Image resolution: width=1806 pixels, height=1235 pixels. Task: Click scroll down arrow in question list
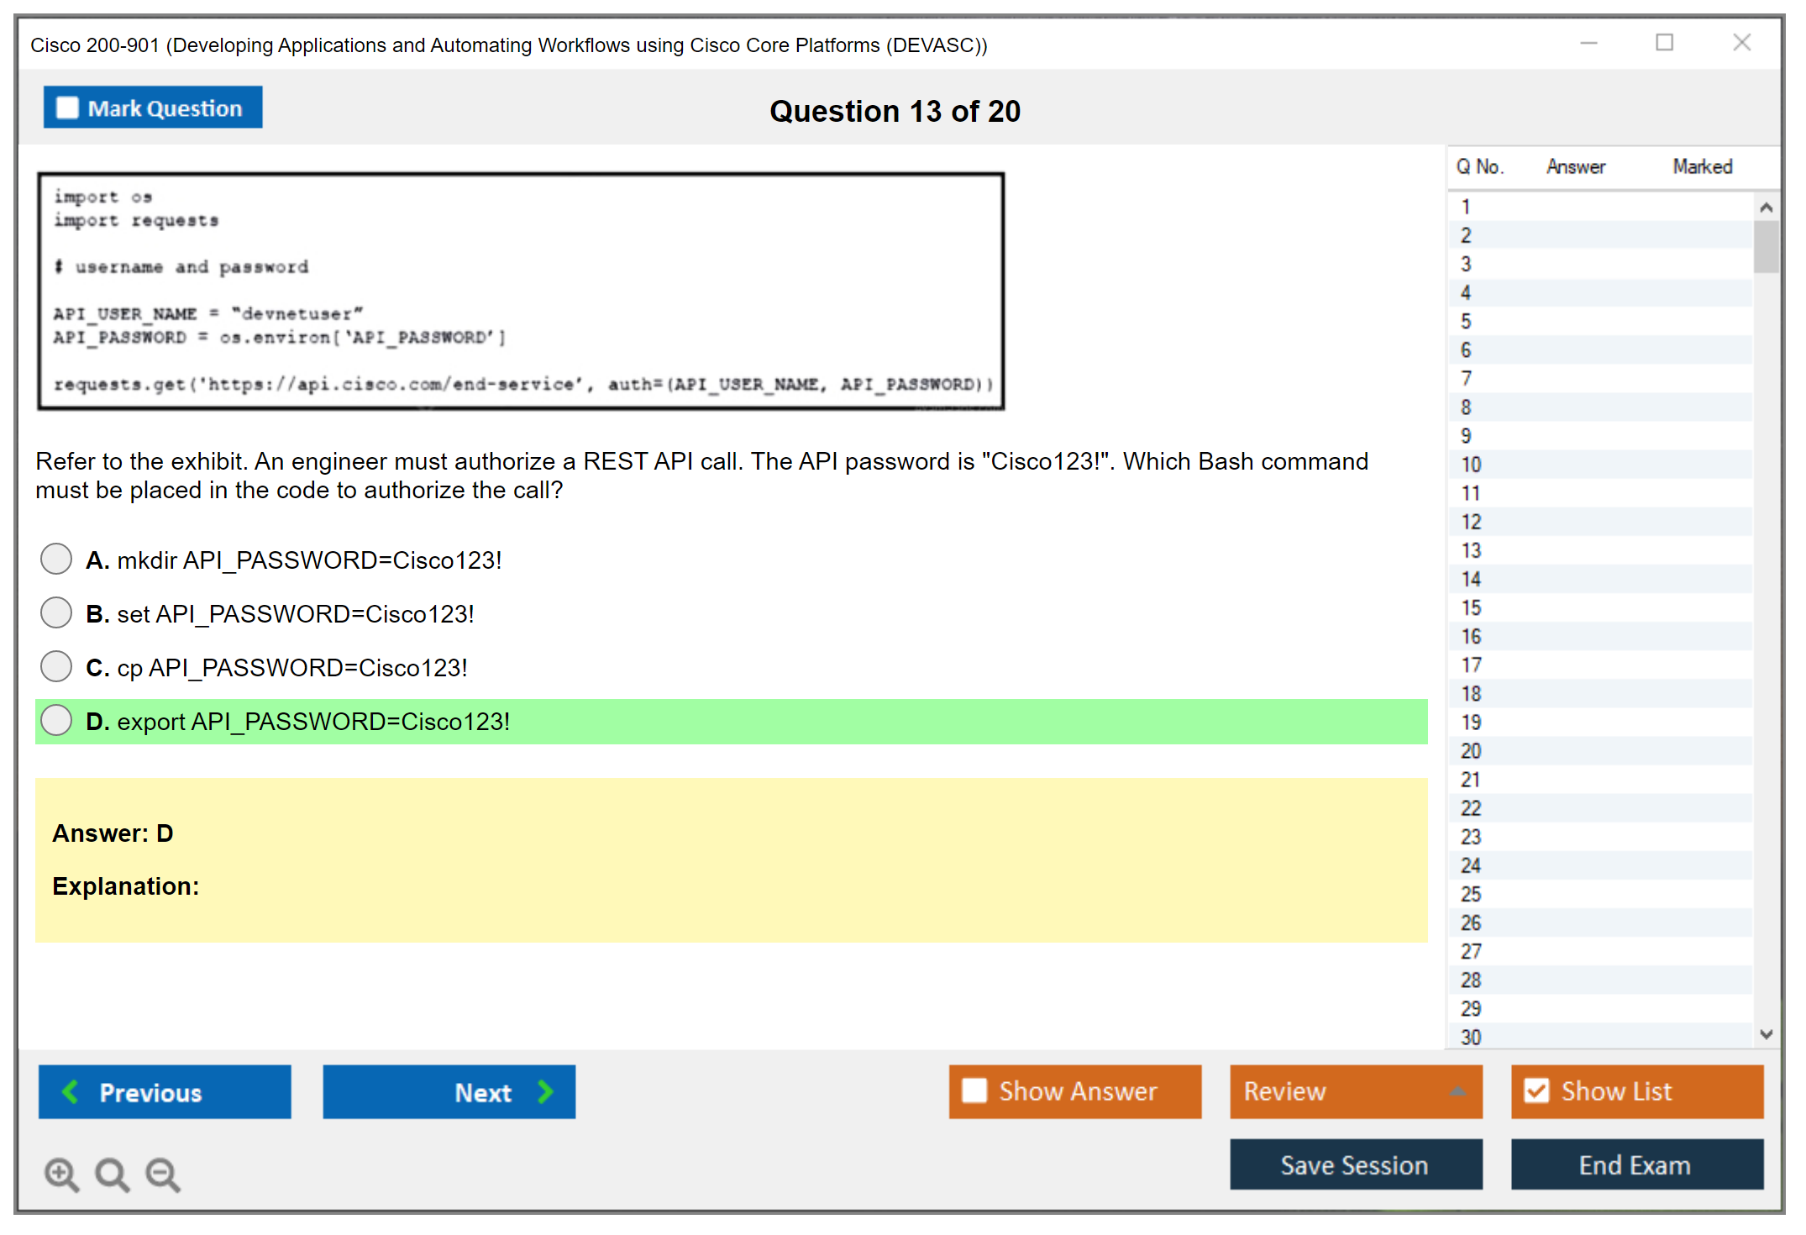pyautogui.click(x=1766, y=1034)
